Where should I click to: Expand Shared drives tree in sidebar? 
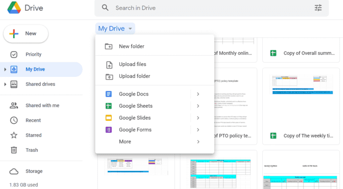coord(5,84)
